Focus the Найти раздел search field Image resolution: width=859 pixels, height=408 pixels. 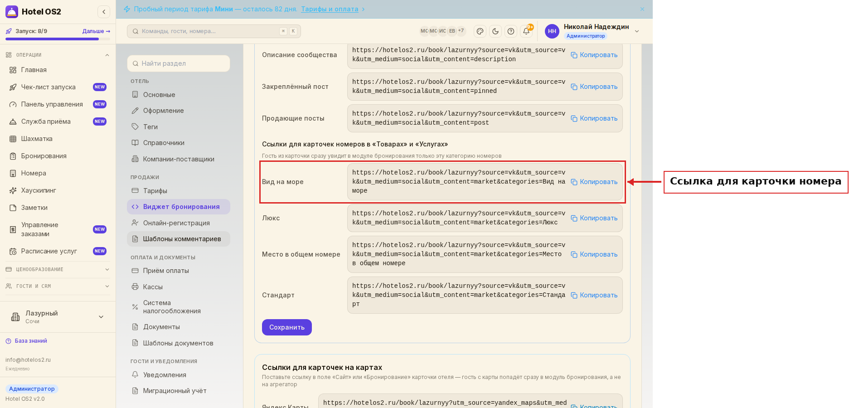(179, 63)
